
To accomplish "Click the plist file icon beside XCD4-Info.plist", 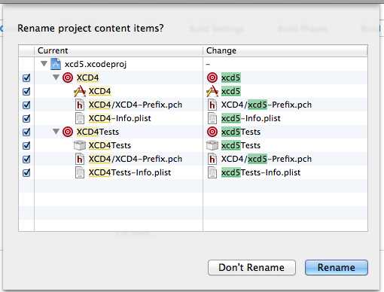I will (x=80, y=118).
